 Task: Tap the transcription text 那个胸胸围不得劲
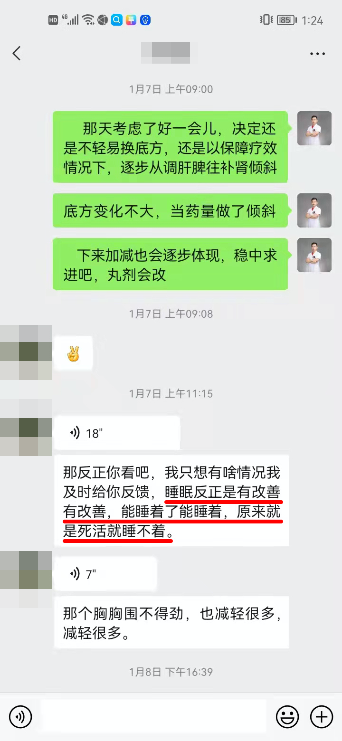(124, 614)
